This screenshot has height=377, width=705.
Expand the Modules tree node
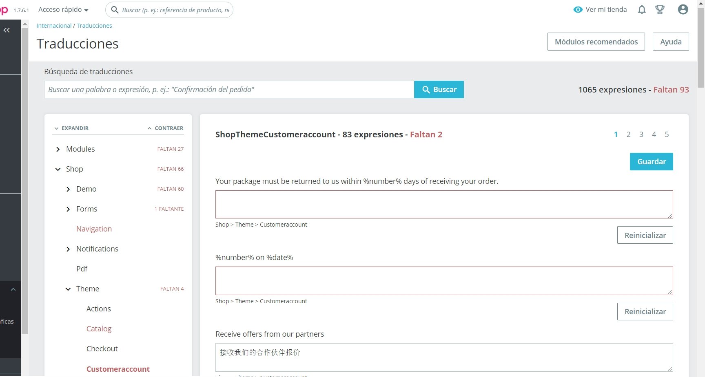tap(58, 149)
